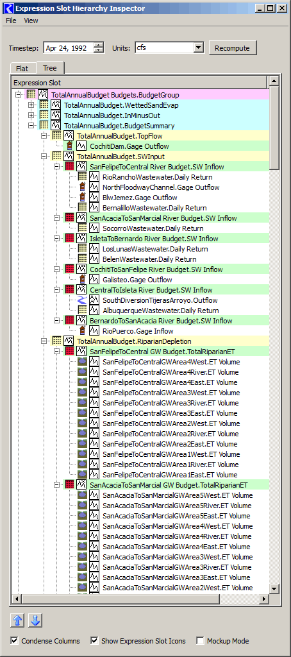Switch to the Flat tab
291x657 pixels.
point(22,68)
